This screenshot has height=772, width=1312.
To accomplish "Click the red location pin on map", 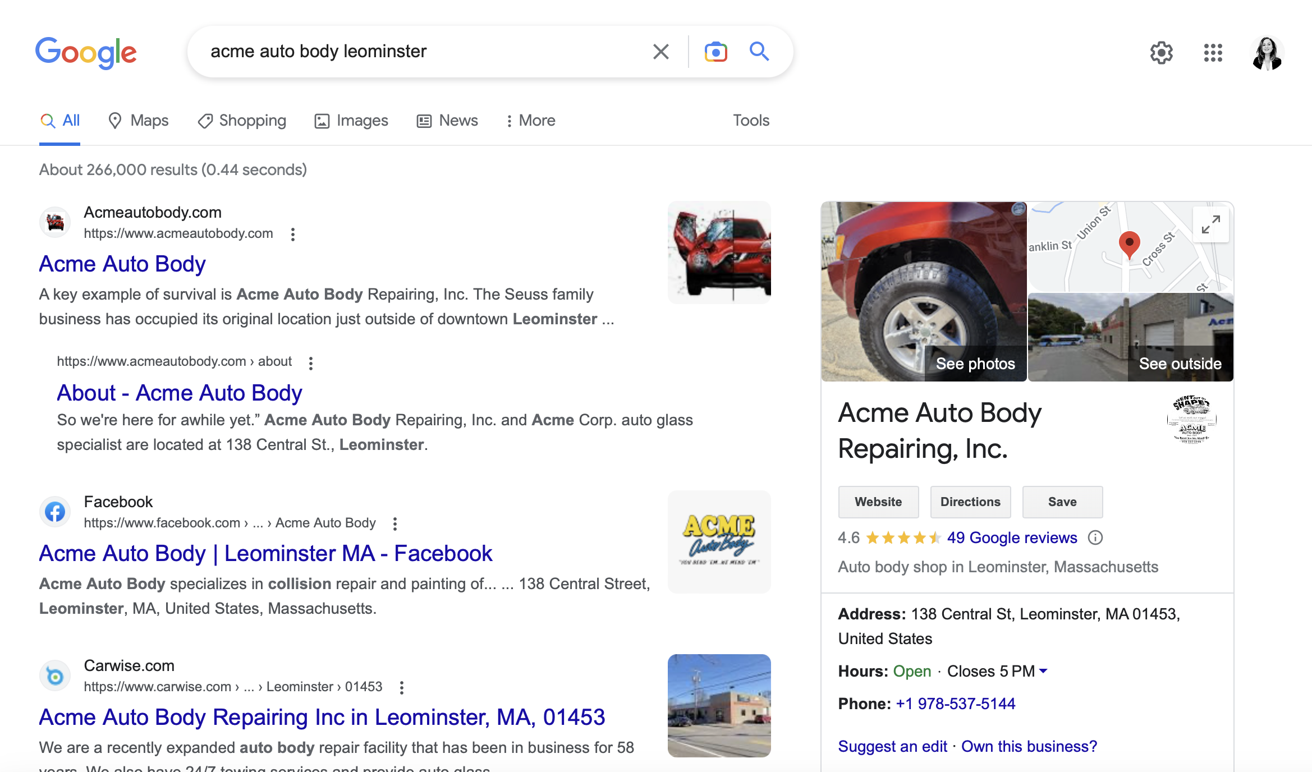I will click(1129, 245).
